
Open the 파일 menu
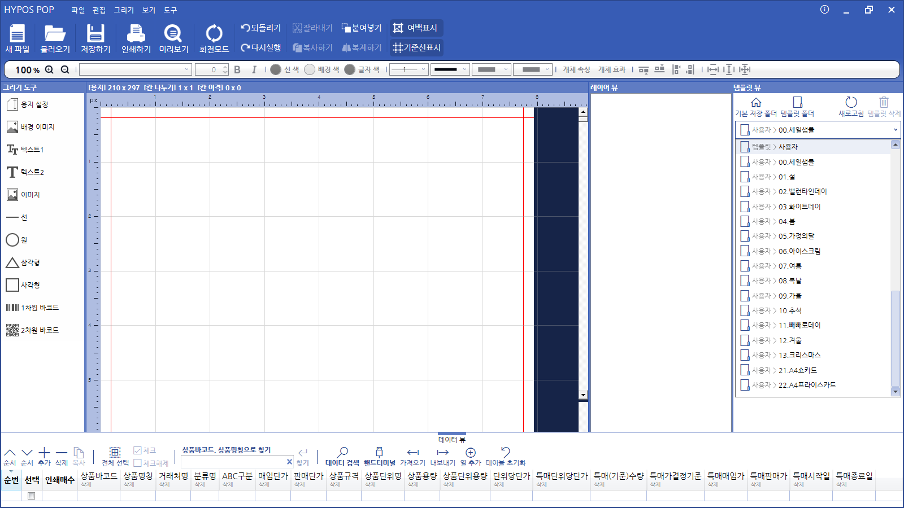(78, 10)
